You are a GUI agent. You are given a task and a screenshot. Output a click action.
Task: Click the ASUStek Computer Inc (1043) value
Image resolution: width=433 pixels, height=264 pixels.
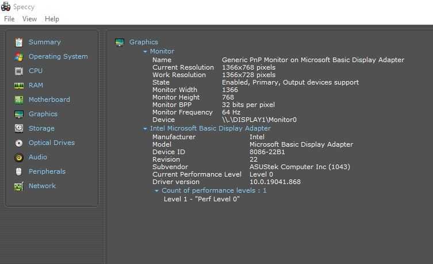click(x=300, y=167)
